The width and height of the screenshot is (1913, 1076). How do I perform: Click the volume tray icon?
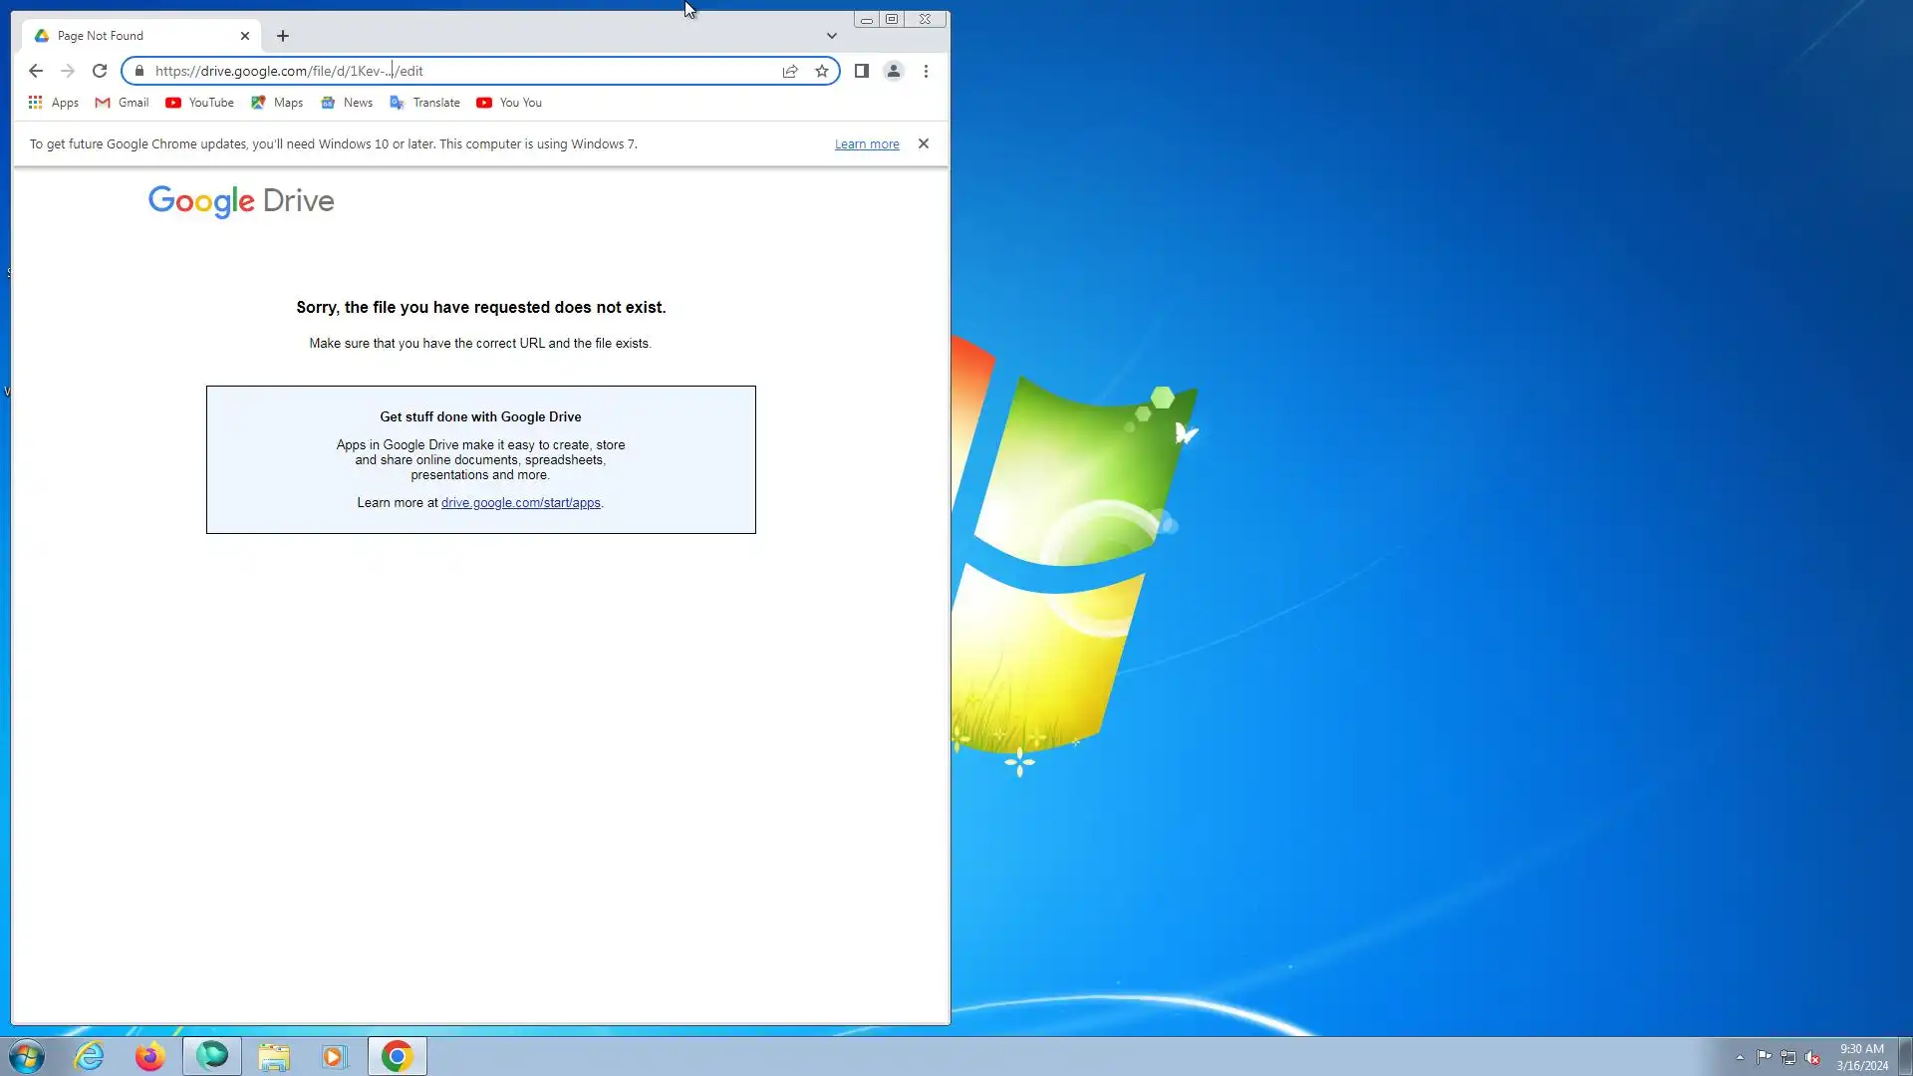1812,1057
